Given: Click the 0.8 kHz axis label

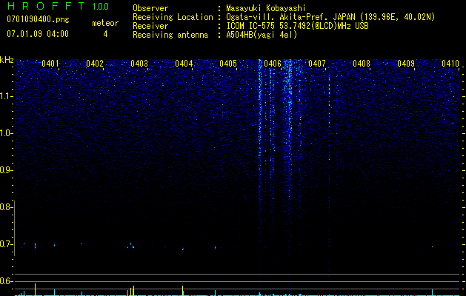Looking at the screenshot, I should click(5, 207).
